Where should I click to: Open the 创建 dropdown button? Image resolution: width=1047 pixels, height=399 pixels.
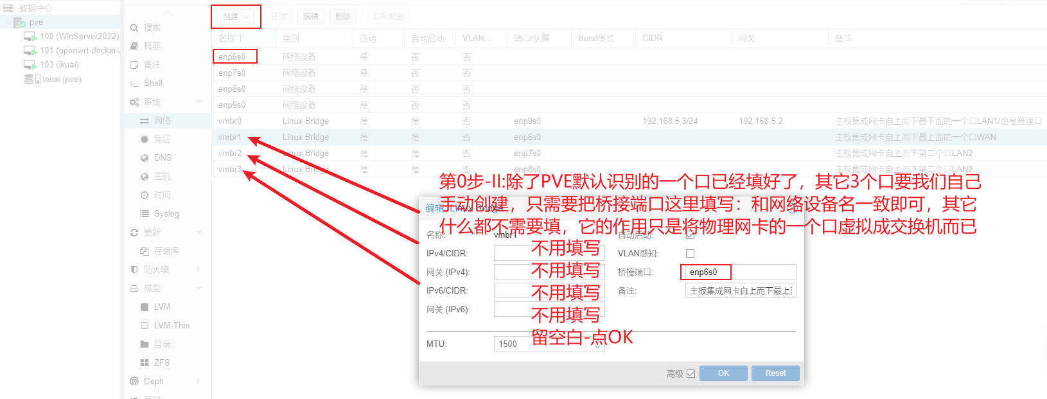(236, 17)
